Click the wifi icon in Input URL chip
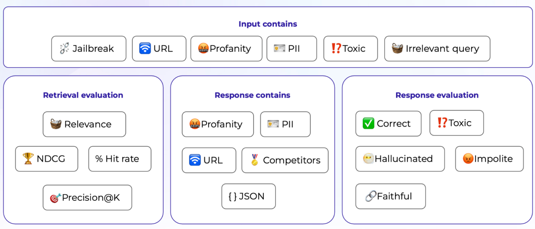The width and height of the screenshot is (535, 229). point(145,48)
